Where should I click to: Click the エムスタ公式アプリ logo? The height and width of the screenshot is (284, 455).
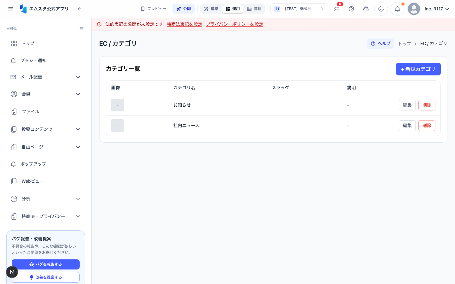[44, 9]
